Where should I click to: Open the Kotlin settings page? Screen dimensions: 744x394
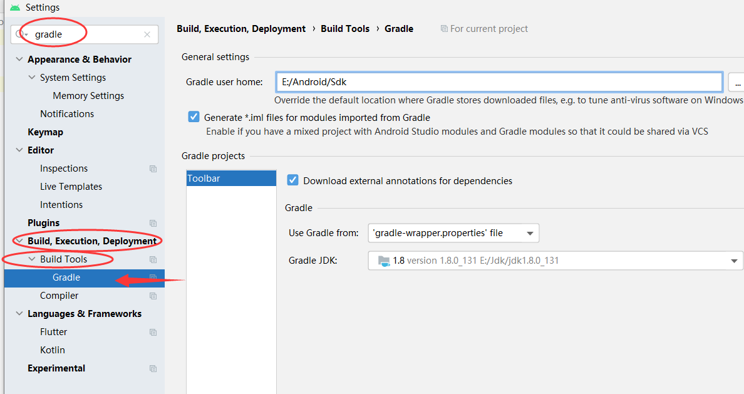53,350
